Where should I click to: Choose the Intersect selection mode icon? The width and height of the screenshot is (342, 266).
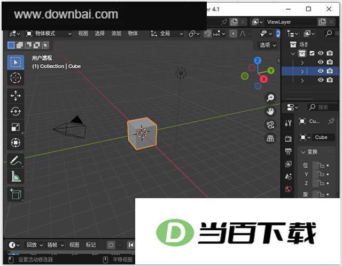(45, 45)
